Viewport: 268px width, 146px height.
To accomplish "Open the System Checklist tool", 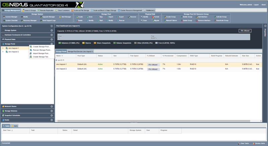I will (x=10, y=20).
